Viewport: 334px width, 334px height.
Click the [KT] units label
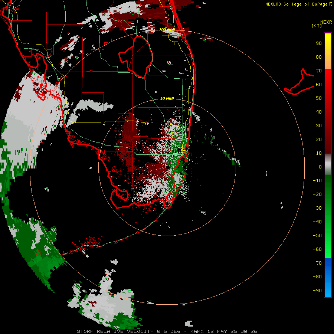coord(317,26)
